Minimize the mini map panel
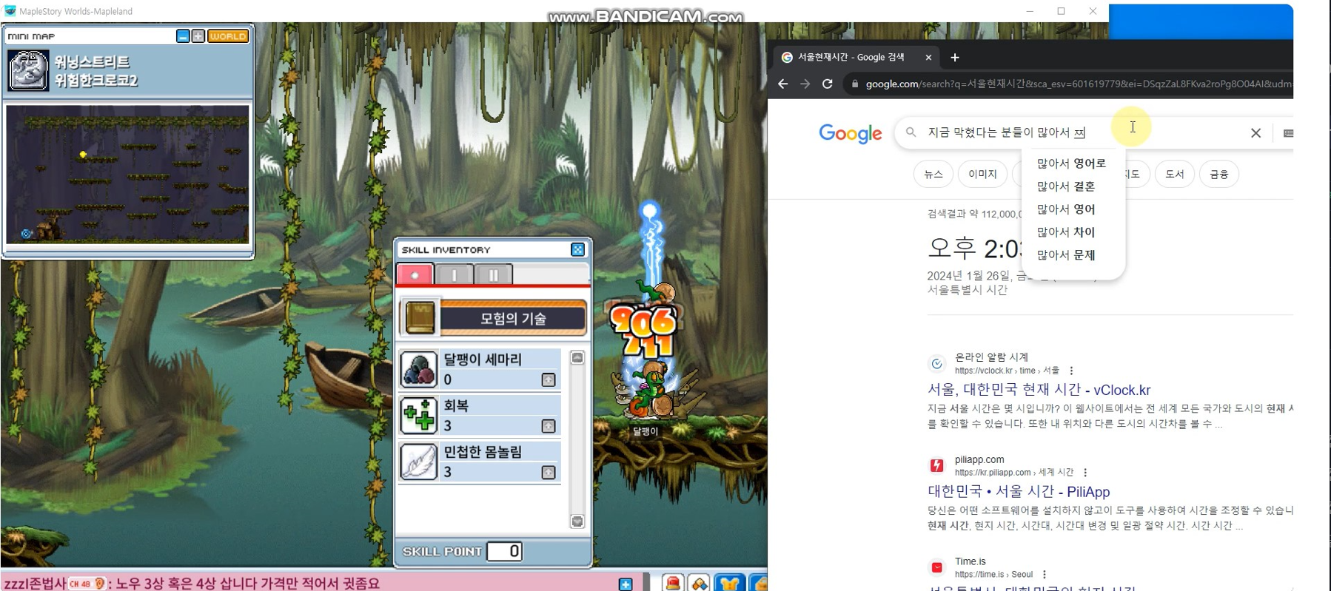This screenshot has width=1331, height=591. (183, 36)
